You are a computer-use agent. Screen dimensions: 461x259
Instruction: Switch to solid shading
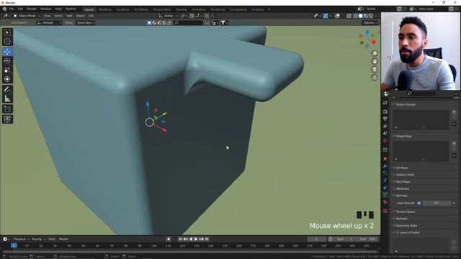pos(361,16)
